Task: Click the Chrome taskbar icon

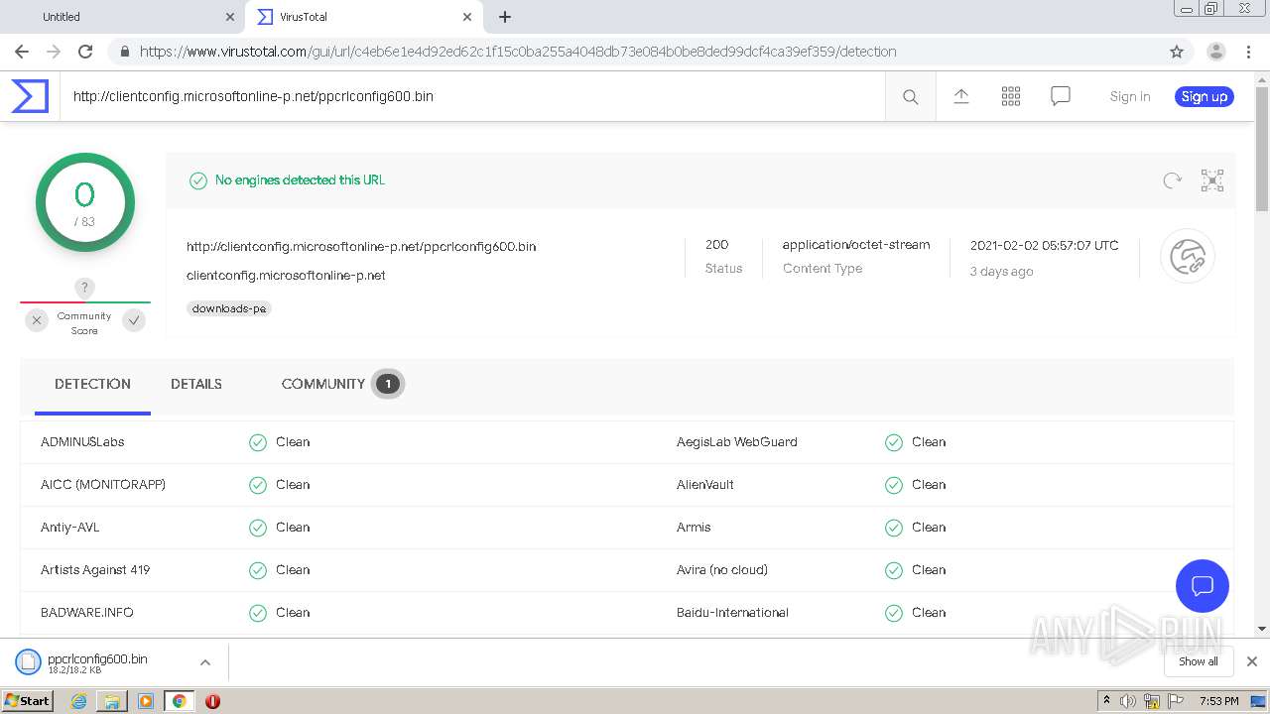Action: pos(179,701)
